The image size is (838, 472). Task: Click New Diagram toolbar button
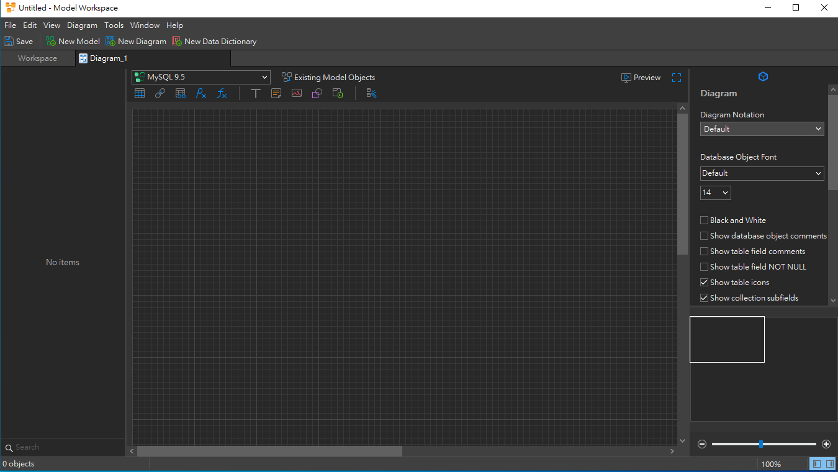click(x=136, y=42)
